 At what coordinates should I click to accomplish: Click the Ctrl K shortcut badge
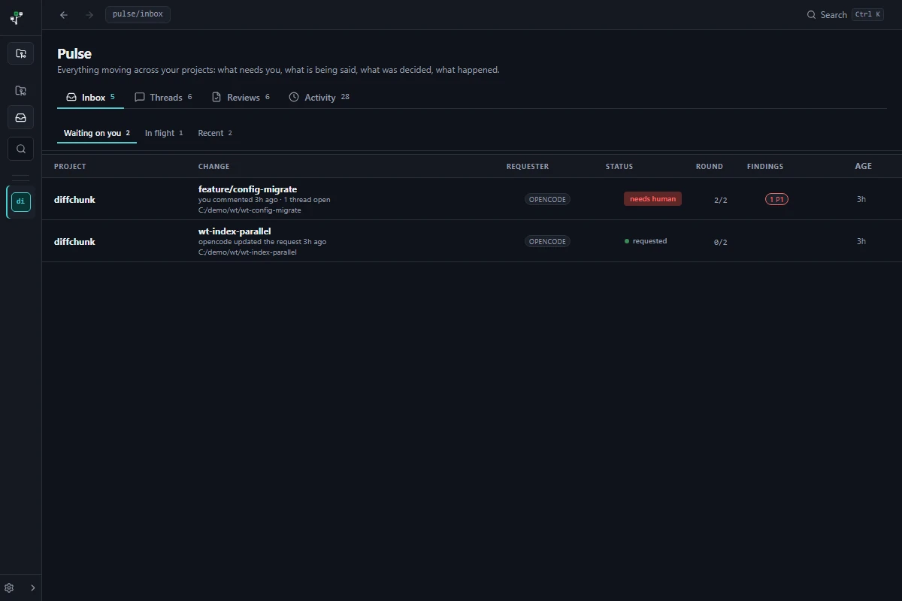[867, 14]
